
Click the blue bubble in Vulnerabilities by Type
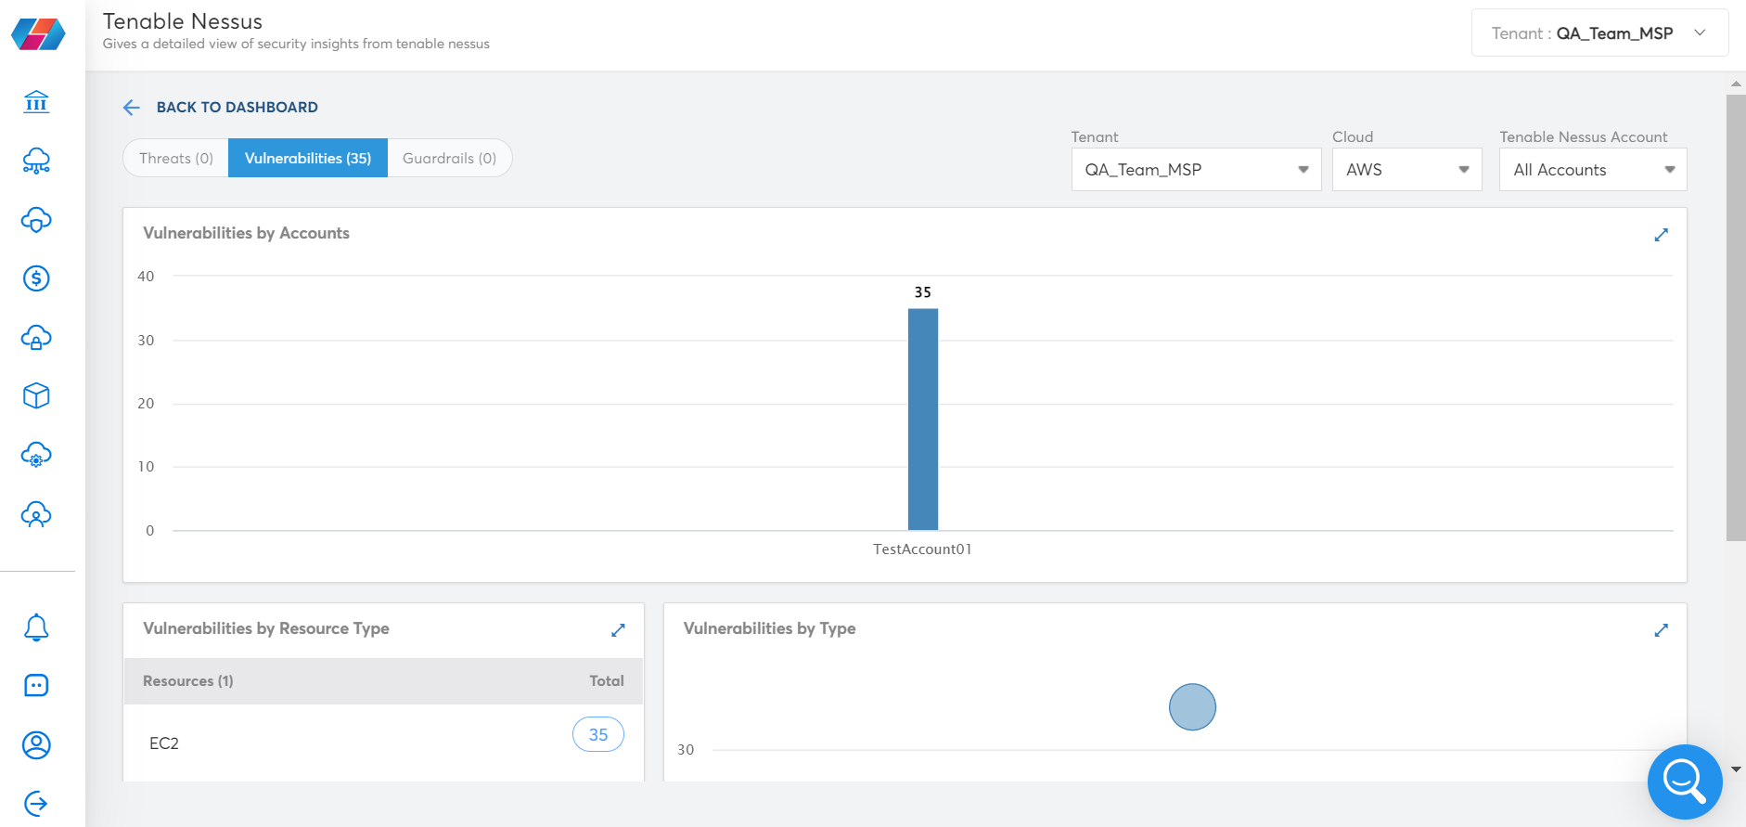pos(1192,707)
